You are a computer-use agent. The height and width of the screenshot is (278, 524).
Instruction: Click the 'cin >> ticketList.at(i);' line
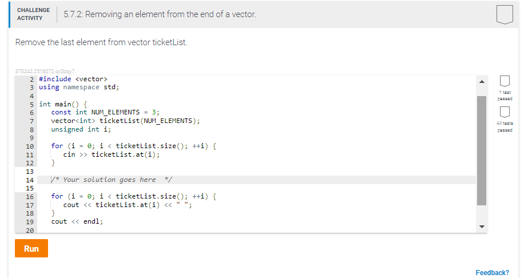coord(112,154)
